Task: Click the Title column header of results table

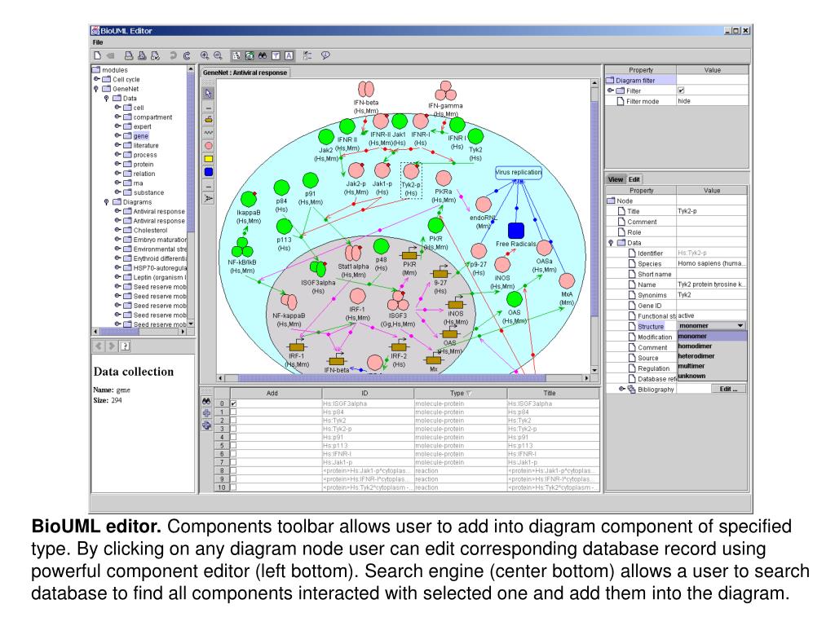Action: (552, 394)
